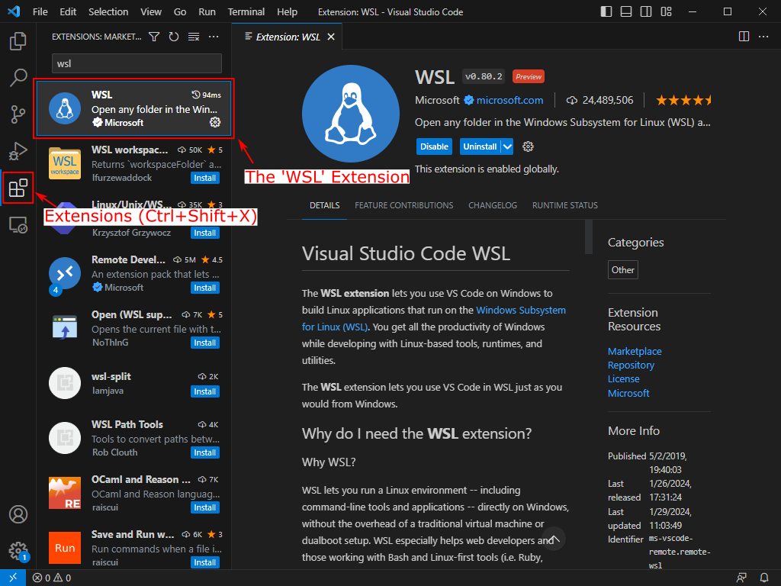Screen dimensions: 781x586
Task: Expand the Uninstall dropdown arrow
Action: click(x=507, y=146)
